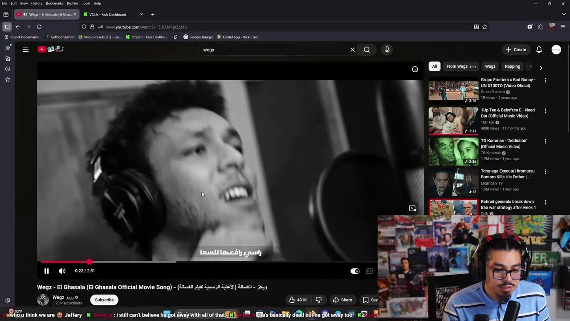Open options for Grupo Frontera video
The image size is (570, 321).
coord(546,80)
